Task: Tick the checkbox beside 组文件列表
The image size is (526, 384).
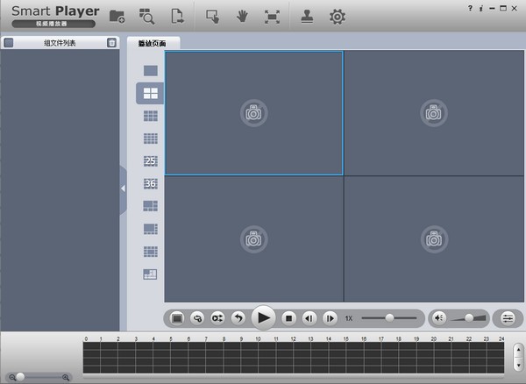Action: [x=9, y=43]
